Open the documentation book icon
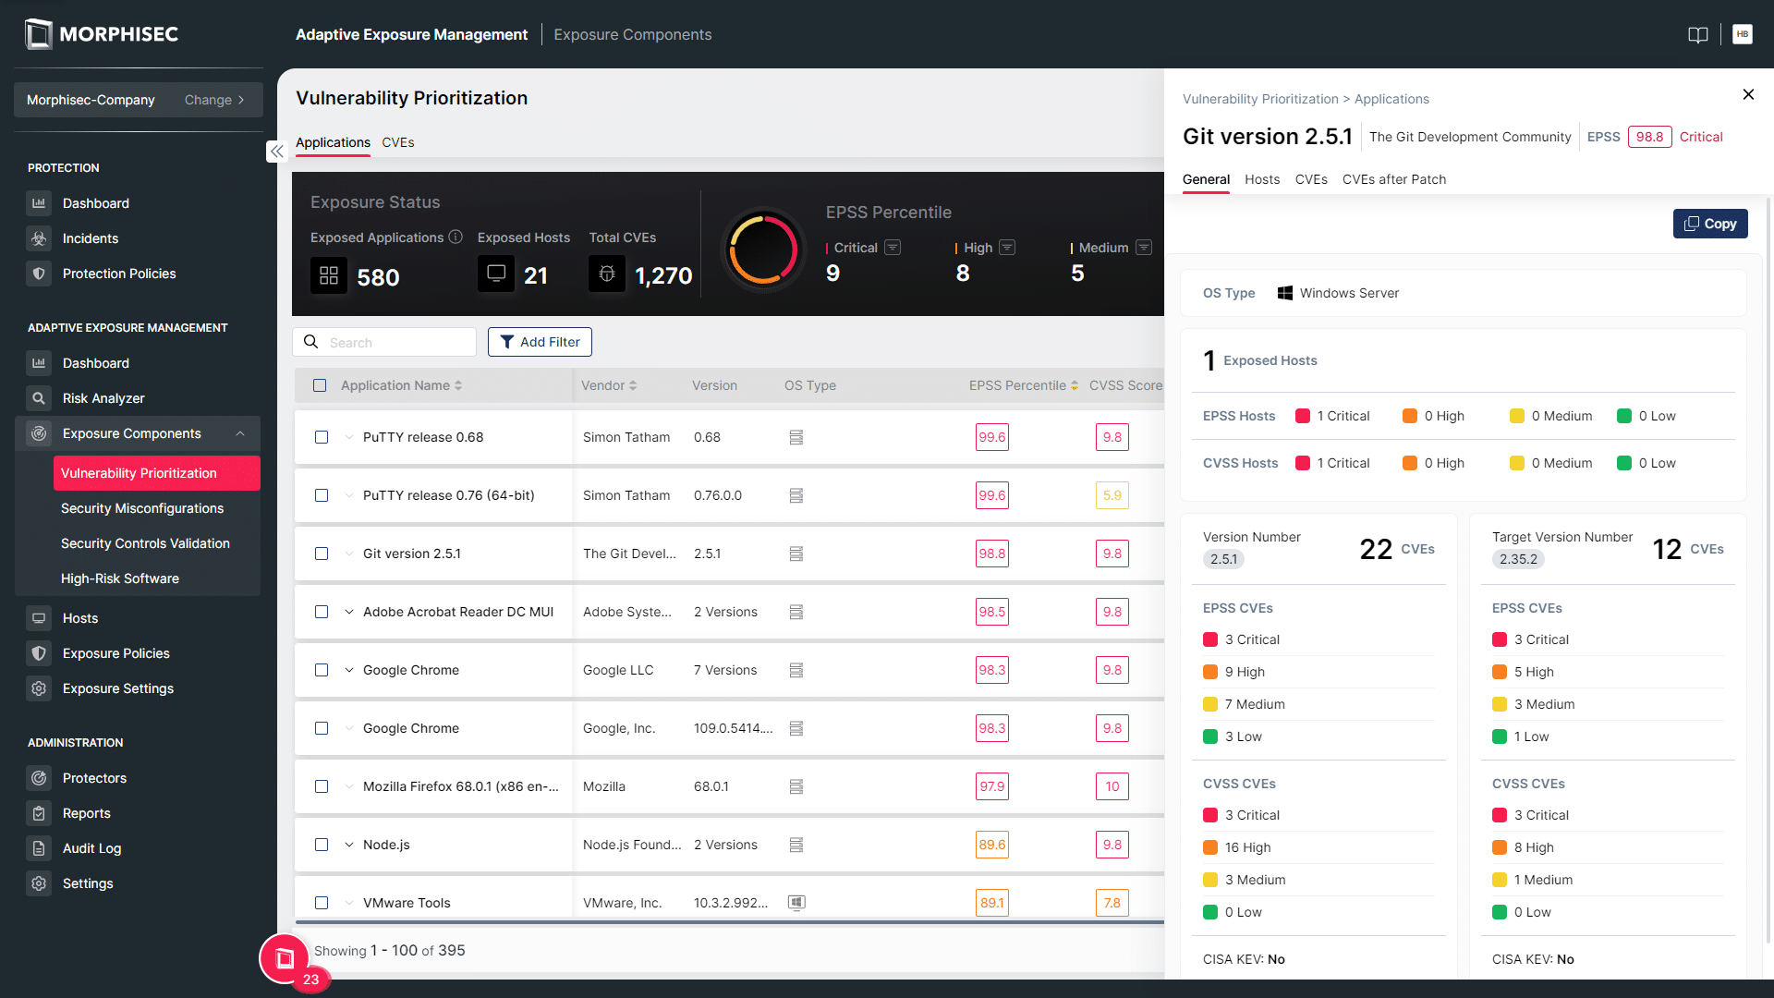Viewport: 1774px width, 998px height. [1698, 35]
